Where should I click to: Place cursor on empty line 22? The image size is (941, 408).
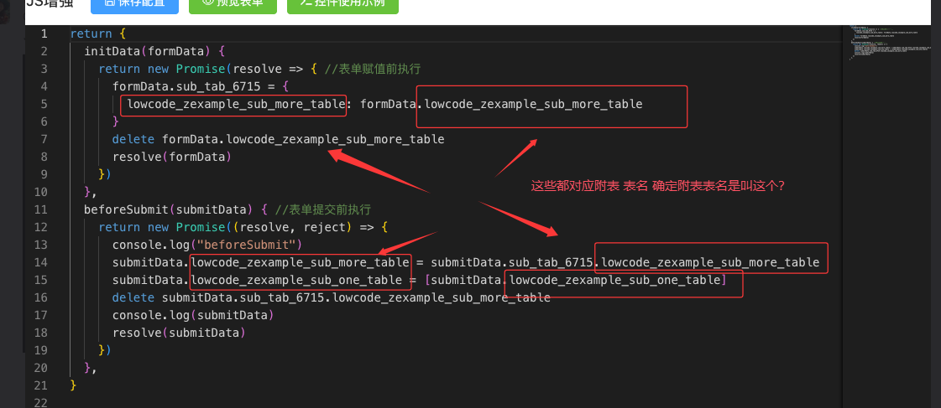pos(252,403)
